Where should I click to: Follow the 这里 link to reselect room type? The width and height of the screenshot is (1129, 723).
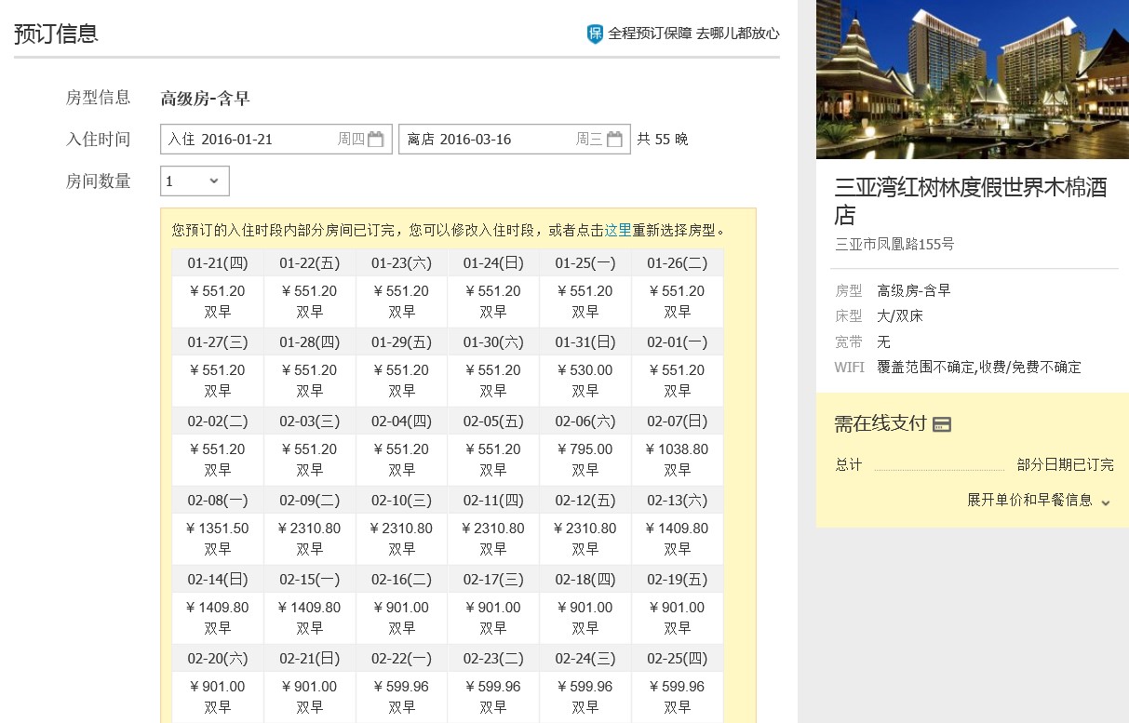pos(618,230)
